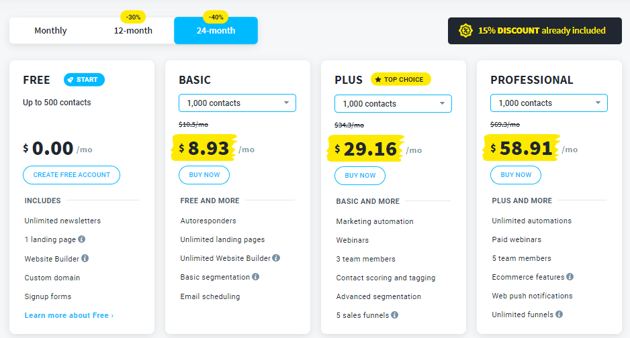Select the 12-month billing tab
Viewport: 630px width, 338px height.
click(x=133, y=31)
